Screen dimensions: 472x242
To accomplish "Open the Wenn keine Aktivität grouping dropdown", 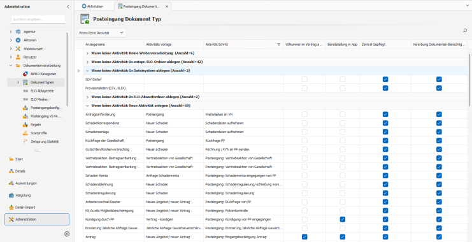I will 101,33.
